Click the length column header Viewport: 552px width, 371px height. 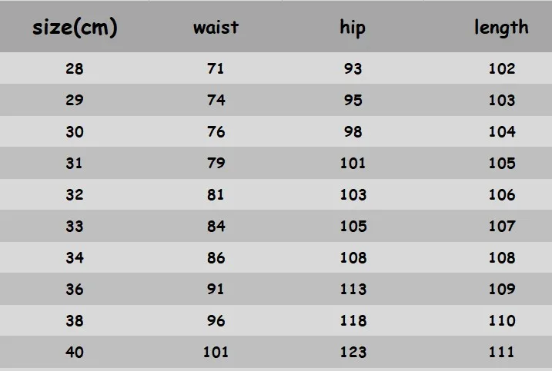[x=501, y=28]
